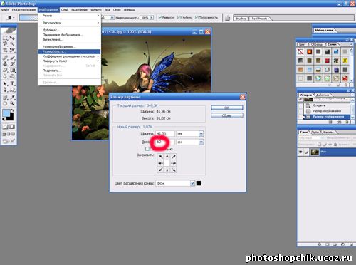Click the light blue foreground color swatch
Viewport: 356px width, 265px height.
click(x=6, y=113)
